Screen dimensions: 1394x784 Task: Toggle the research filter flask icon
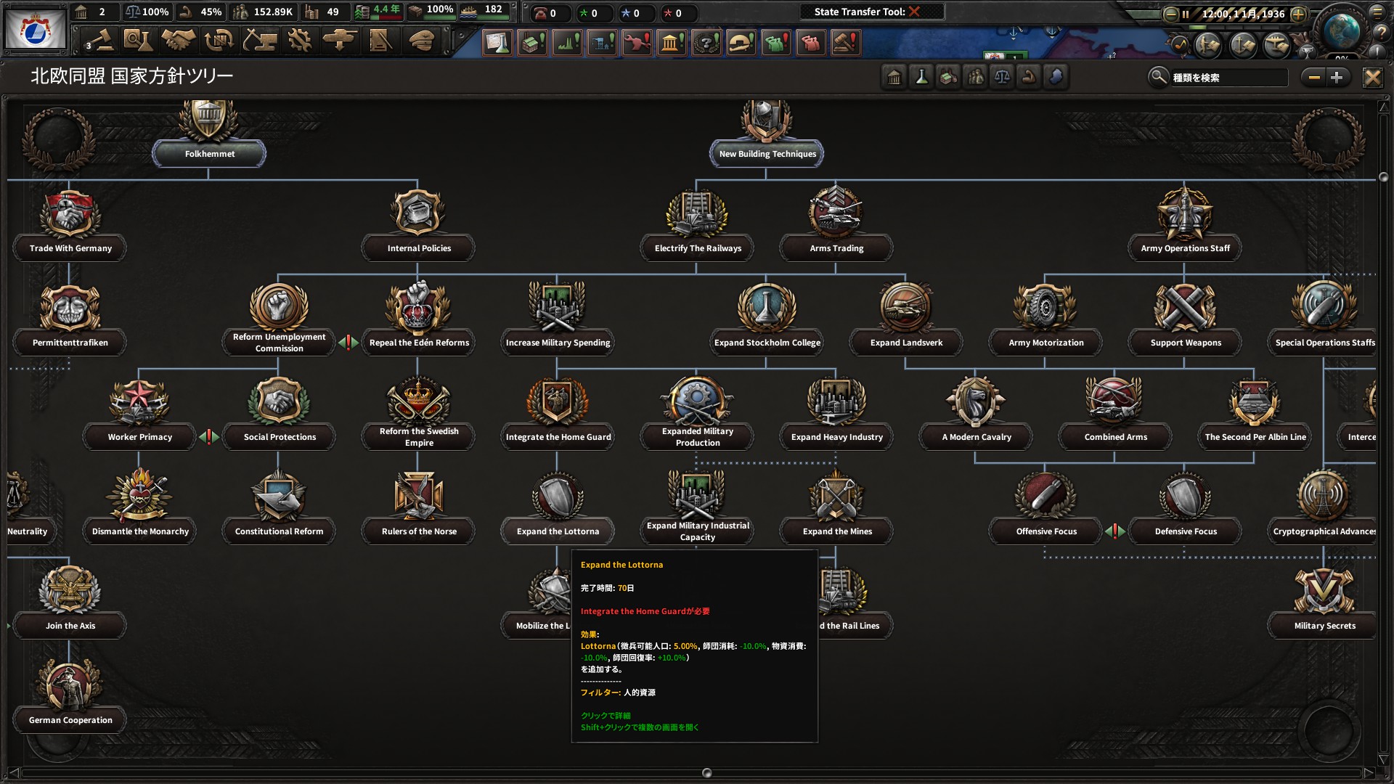coord(921,77)
